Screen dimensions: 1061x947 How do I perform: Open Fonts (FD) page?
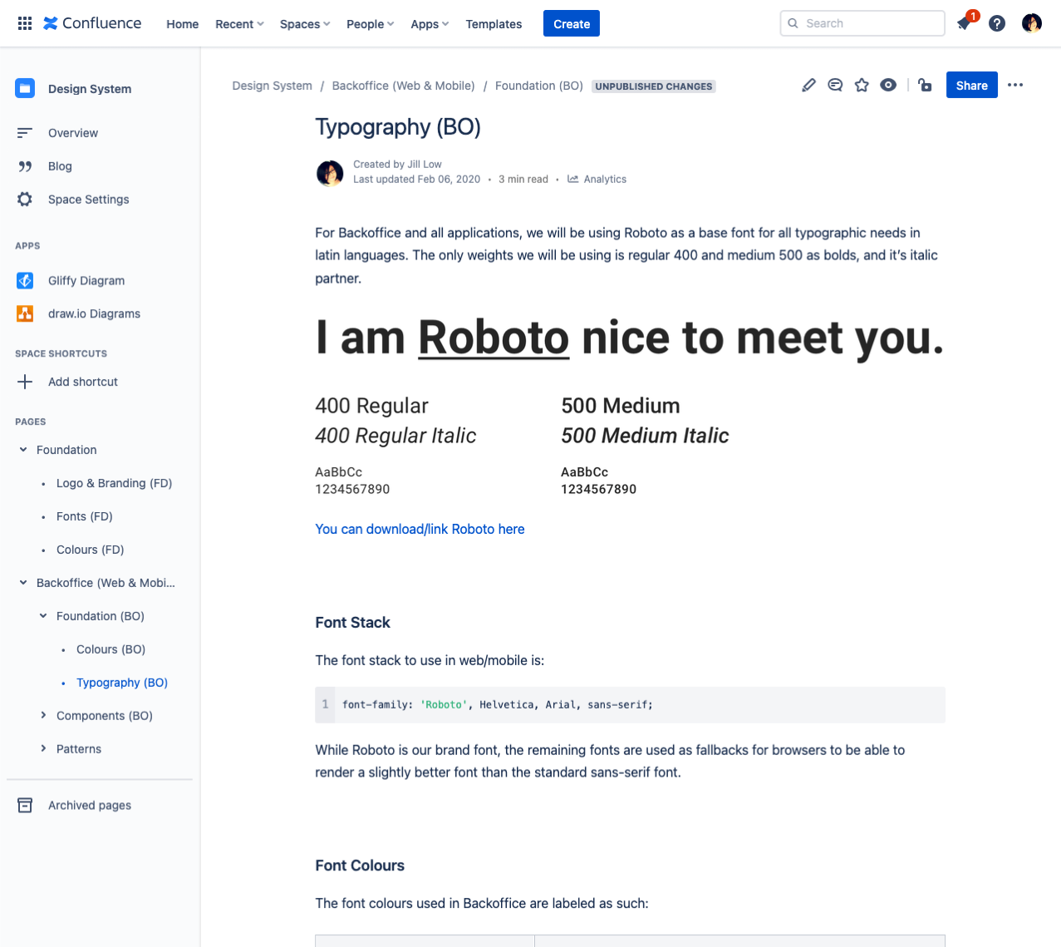click(85, 516)
